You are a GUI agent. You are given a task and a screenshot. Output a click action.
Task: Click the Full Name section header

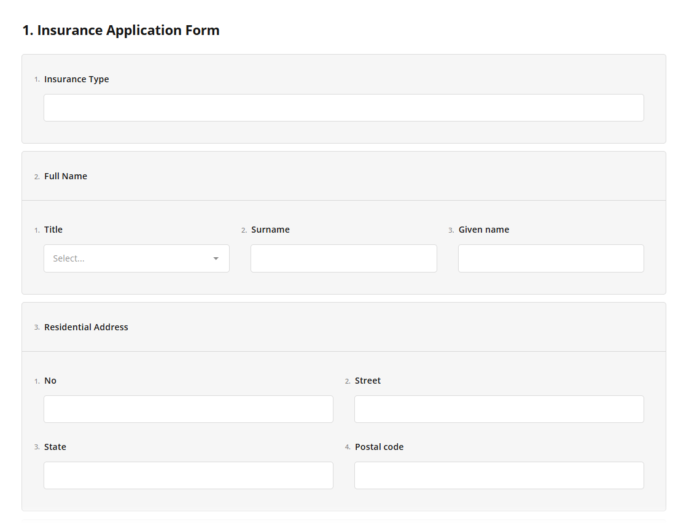[x=66, y=176]
